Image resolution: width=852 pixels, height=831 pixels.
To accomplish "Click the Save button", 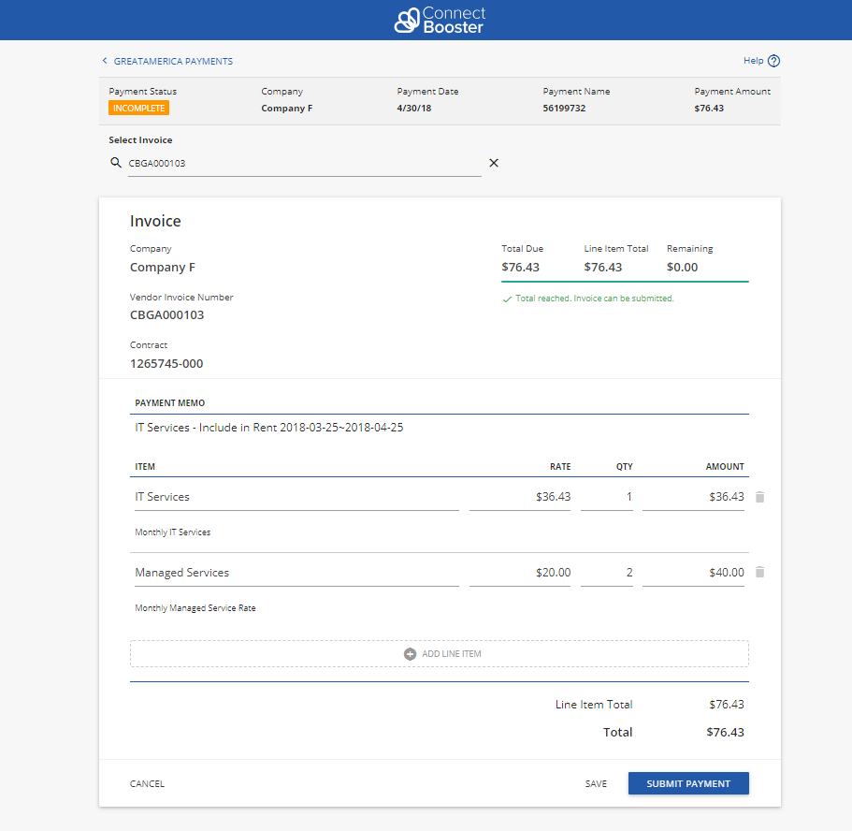I will coord(596,783).
